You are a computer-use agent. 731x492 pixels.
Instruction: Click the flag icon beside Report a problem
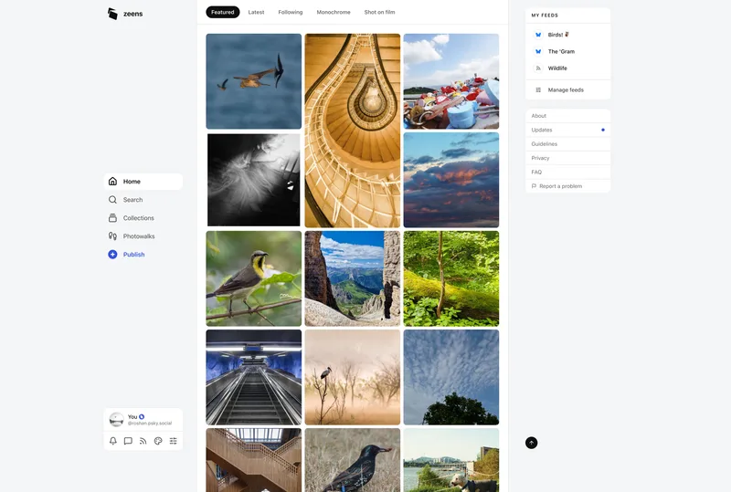(534, 186)
